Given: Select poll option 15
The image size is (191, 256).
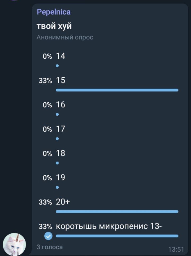Looking at the screenshot, I should tap(60, 80).
